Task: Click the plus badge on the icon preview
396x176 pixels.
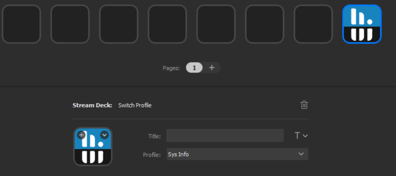Action: tap(81, 135)
